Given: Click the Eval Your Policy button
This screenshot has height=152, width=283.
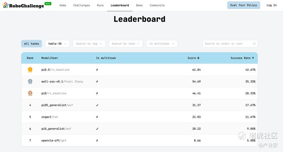Looking at the screenshot, I should (x=243, y=5).
